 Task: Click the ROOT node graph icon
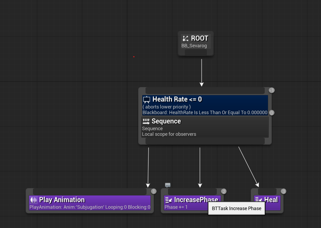[x=185, y=38]
